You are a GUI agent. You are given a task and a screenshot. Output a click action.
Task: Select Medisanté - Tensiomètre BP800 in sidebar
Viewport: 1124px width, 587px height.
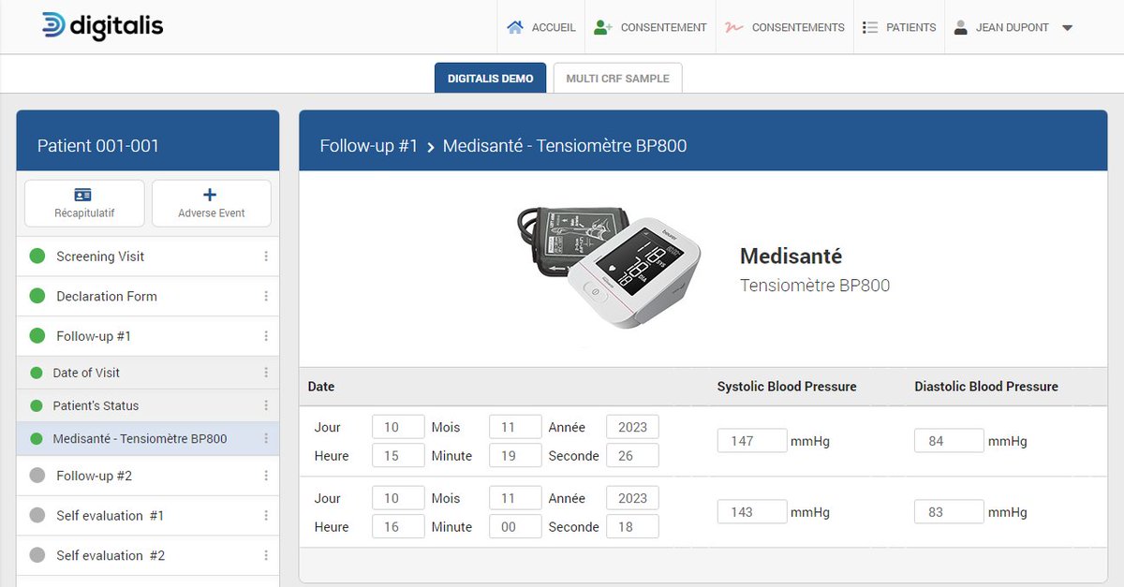[x=148, y=438]
